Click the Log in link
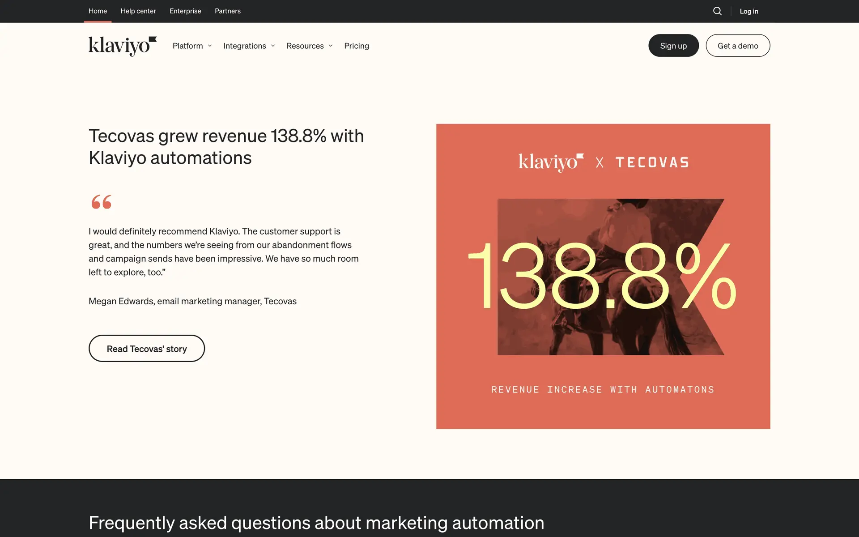Image resolution: width=859 pixels, height=537 pixels. pyautogui.click(x=748, y=11)
